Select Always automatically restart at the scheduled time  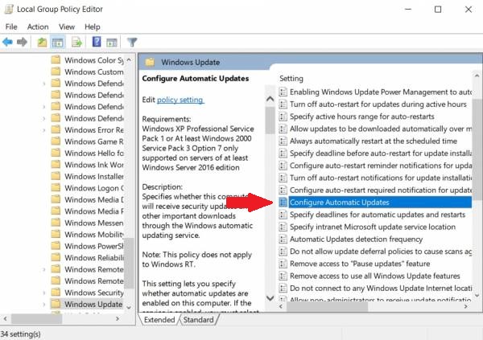coord(368,141)
